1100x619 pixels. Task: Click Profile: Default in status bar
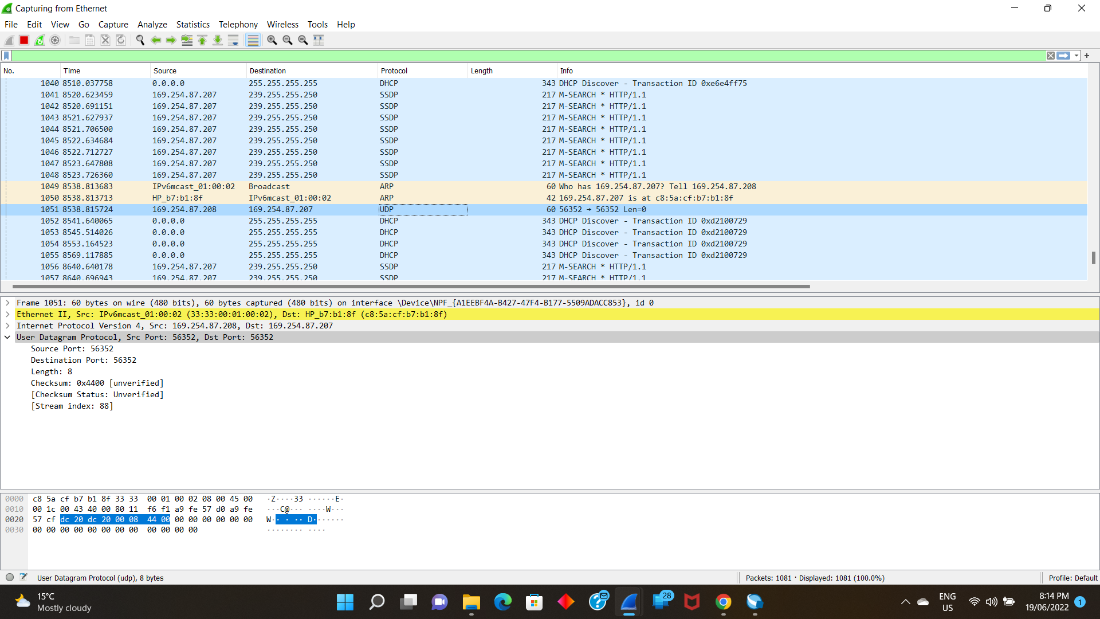point(1072,578)
